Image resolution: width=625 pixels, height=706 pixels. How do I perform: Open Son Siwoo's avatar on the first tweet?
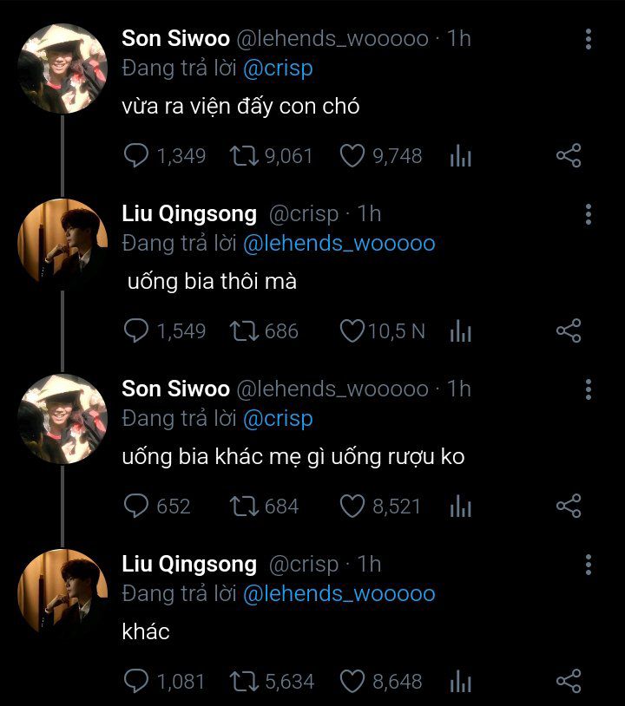coord(62,69)
